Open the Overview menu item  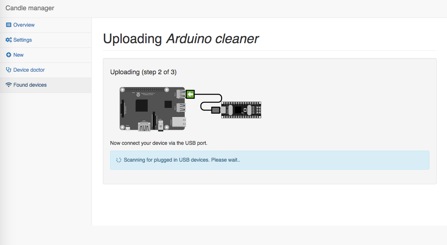46,25
